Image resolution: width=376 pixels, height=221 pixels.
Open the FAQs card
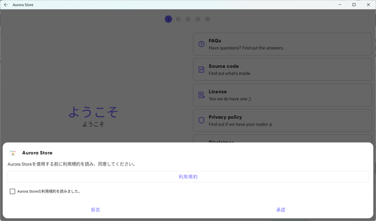(x=282, y=44)
